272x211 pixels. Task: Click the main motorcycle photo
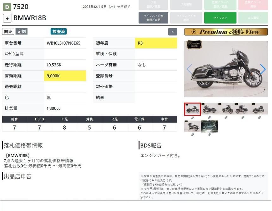pos(226,69)
